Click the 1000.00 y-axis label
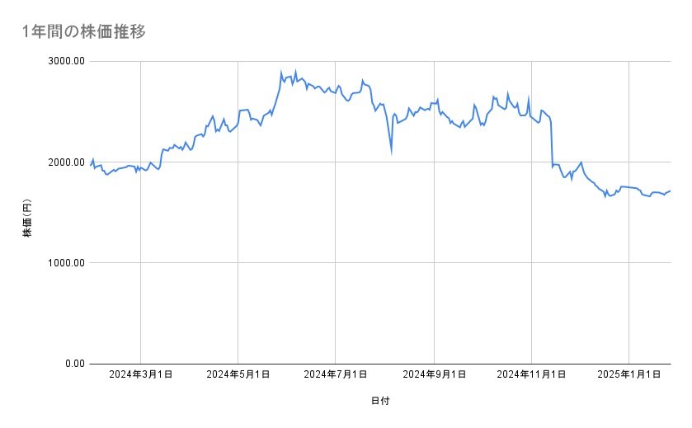692x428 pixels. coord(66,263)
